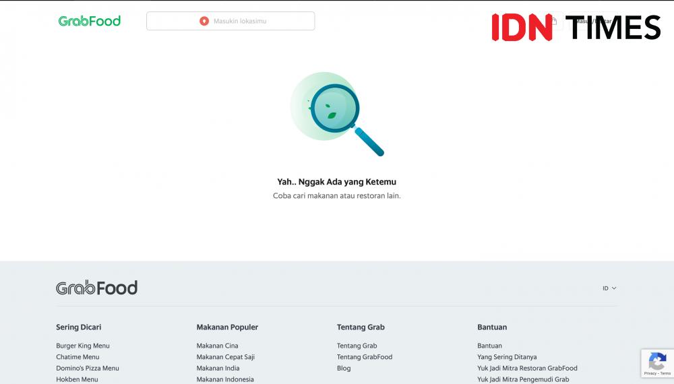
Task: Click the Sering Dicari heading
Action: point(78,327)
